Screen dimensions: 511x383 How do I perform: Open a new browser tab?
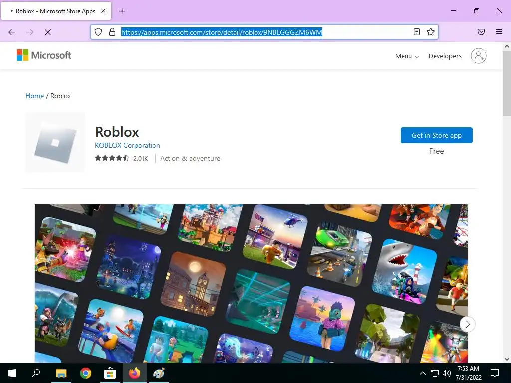point(122,11)
